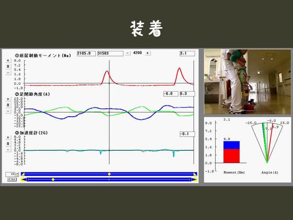Click the yellow diamond on lower blue bar
293x220 pixels.
tap(53, 180)
